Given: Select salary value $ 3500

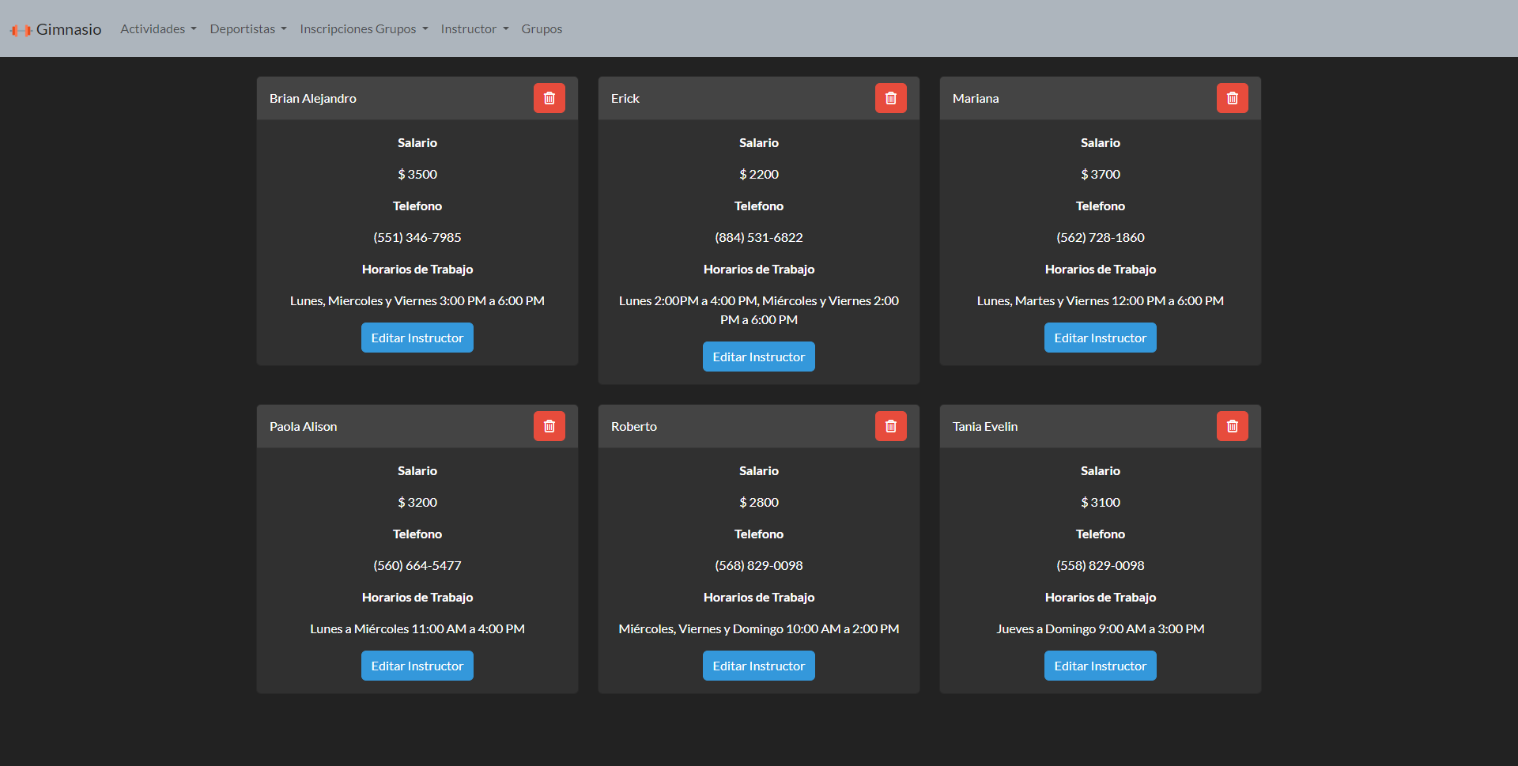Looking at the screenshot, I should pyautogui.click(x=417, y=174).
